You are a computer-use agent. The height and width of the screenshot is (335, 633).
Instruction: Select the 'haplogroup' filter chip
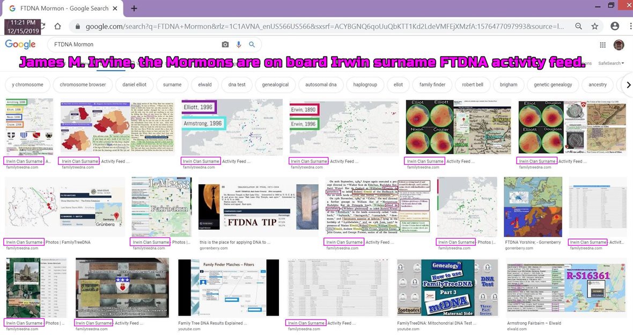coord(365,85)
